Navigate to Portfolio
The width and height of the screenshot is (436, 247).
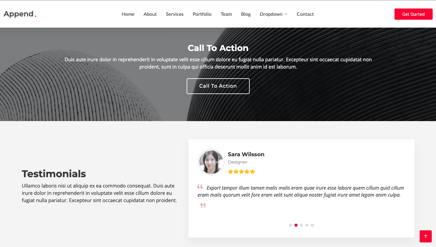point(202,14)
